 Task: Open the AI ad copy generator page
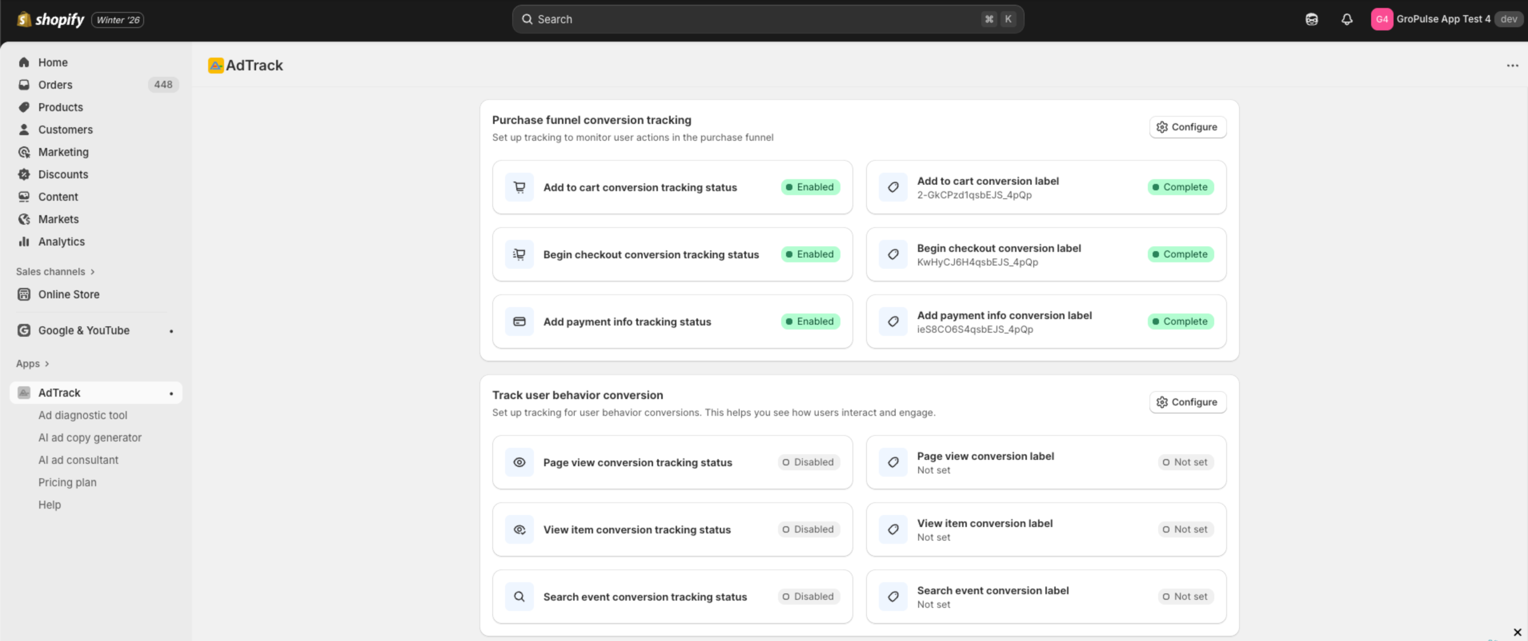90,437
